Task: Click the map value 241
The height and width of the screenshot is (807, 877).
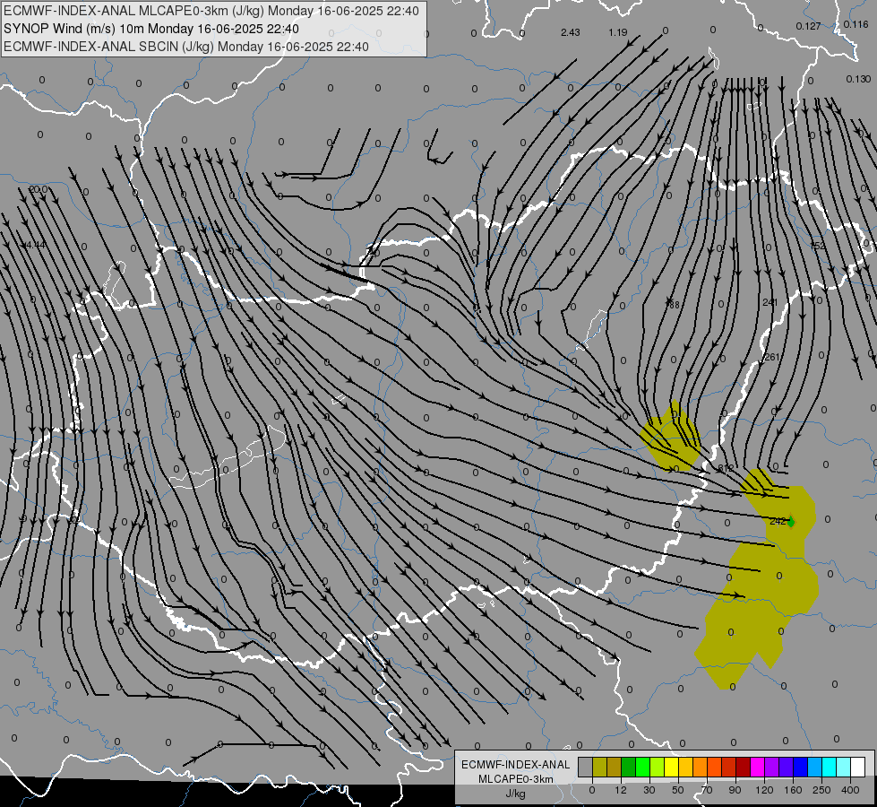Action: (x=770, y=302)
